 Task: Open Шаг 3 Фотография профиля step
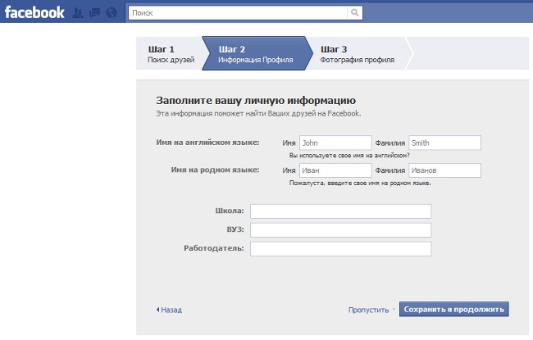[358, 54]
